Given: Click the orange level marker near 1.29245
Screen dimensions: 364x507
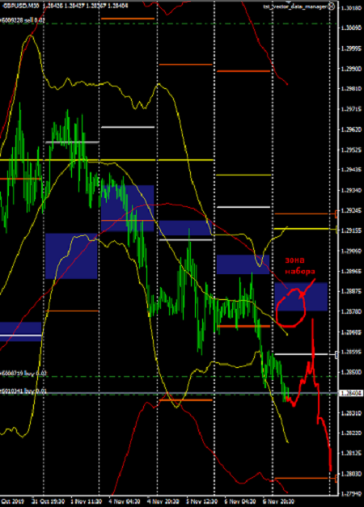Looking at the screenshot, I should [336, 213].
